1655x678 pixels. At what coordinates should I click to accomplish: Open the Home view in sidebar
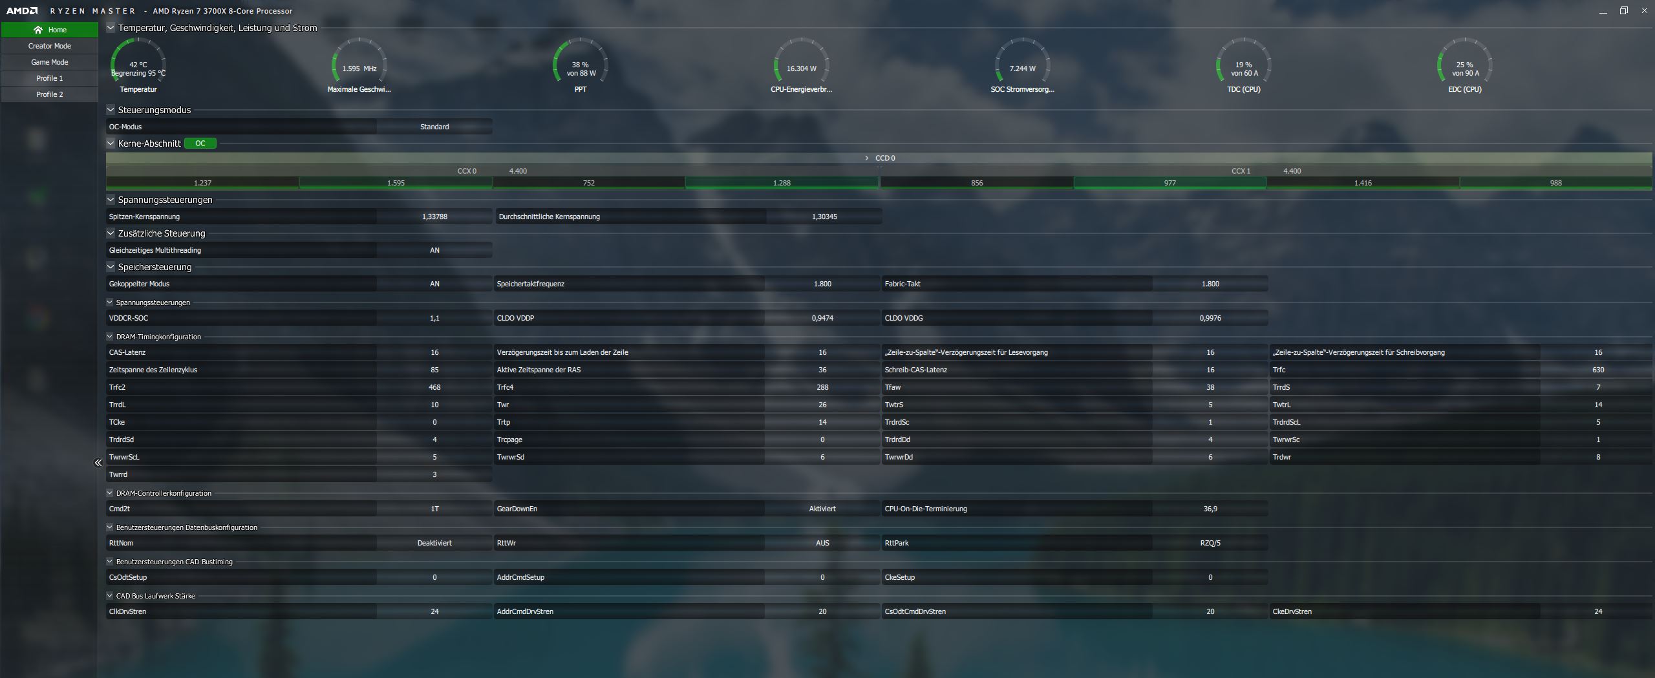[x=49, y=30]
